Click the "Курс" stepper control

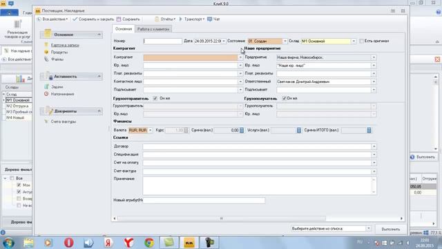(186, 130)
